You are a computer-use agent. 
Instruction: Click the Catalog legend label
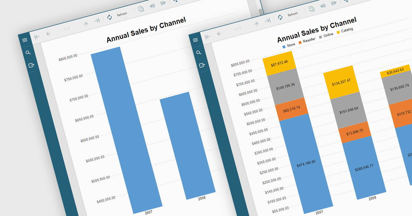coord(347,30)
